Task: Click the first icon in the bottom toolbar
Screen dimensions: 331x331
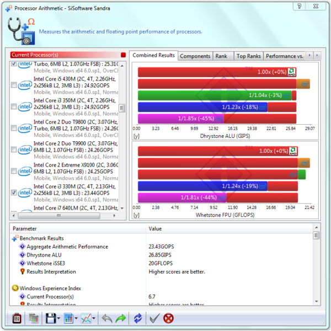Action: (x=17, y=318)
